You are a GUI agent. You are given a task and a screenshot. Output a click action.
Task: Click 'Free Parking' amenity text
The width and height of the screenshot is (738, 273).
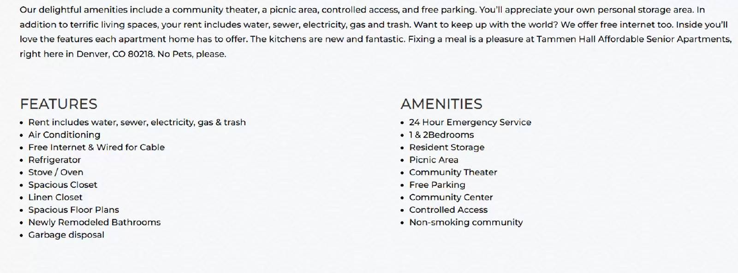click(x=437, y=185)
